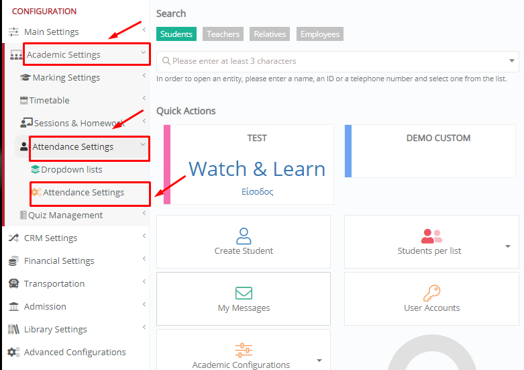Select the Teachers search tab
Viewport: 524px width, 370px height.
coord(223,34)
